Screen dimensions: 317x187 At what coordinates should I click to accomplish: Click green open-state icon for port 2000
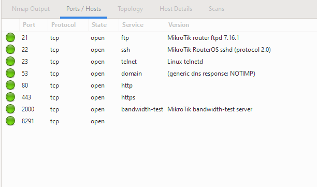10,109
